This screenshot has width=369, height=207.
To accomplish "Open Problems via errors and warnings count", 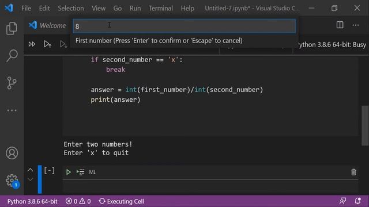I will click(x=78, y=201).
